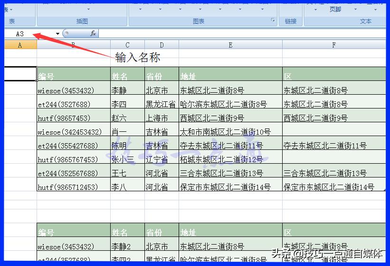Select the 河北省 cell in the 王七 row
Screen dimensions: 390x266
[162, 171]
